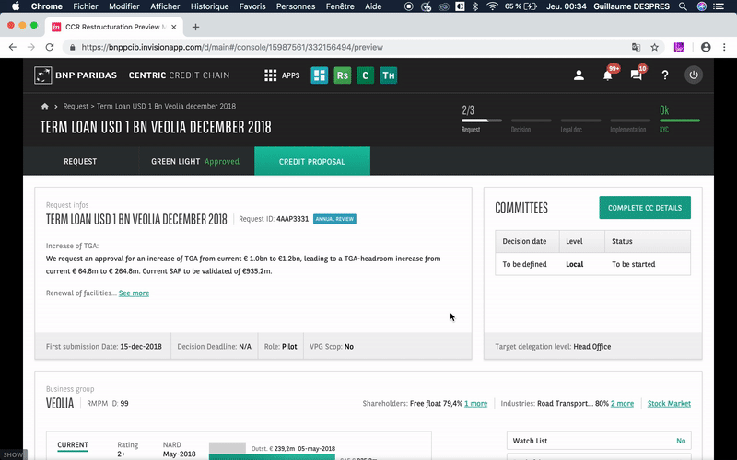
Task: Click Request ID 4AAP3331
Action: (x=274, y=219)
